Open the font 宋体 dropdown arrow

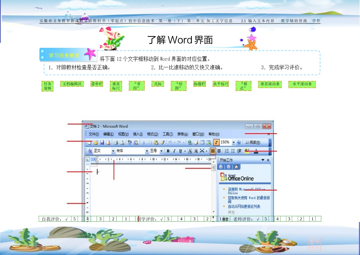pyautogui.click(x=147, y=151)
